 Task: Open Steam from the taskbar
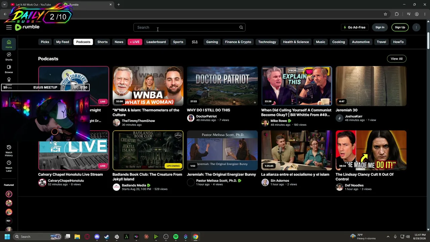click(106, 237)
